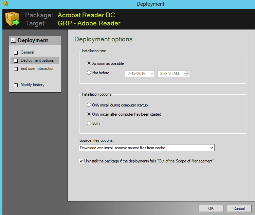Click the bullet icon next to Modify history
The height and width of the screenshot is (215, 255).
pos(16,85)
